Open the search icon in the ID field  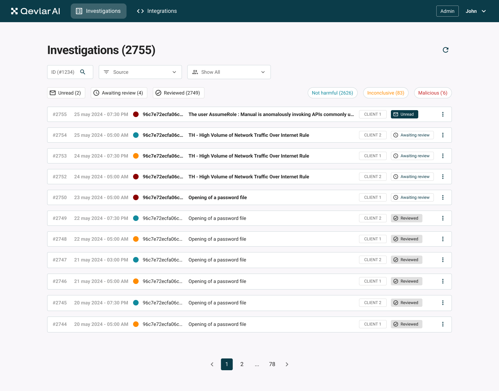83,72
